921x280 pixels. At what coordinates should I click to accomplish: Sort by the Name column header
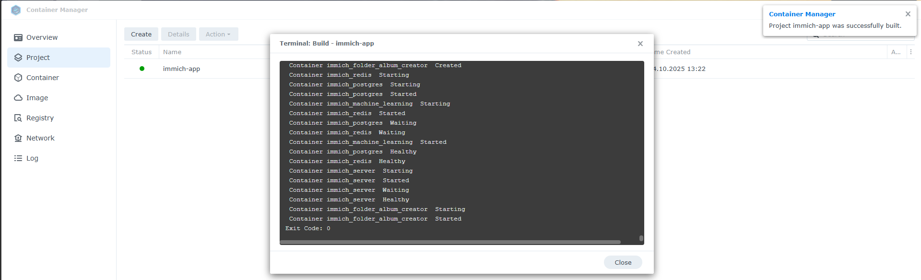pos(172,52)
